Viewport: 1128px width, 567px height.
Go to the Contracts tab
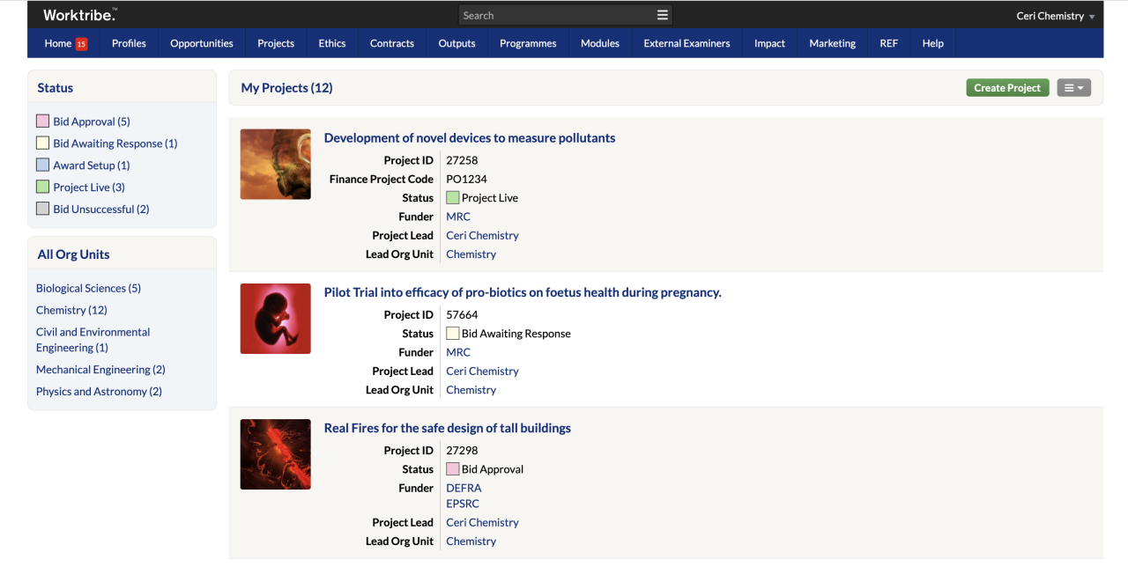[x=392, y=43]
